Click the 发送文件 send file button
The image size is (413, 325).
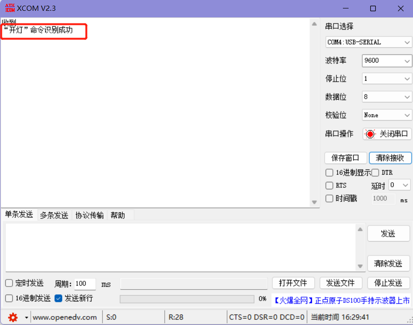pos(341,283)
